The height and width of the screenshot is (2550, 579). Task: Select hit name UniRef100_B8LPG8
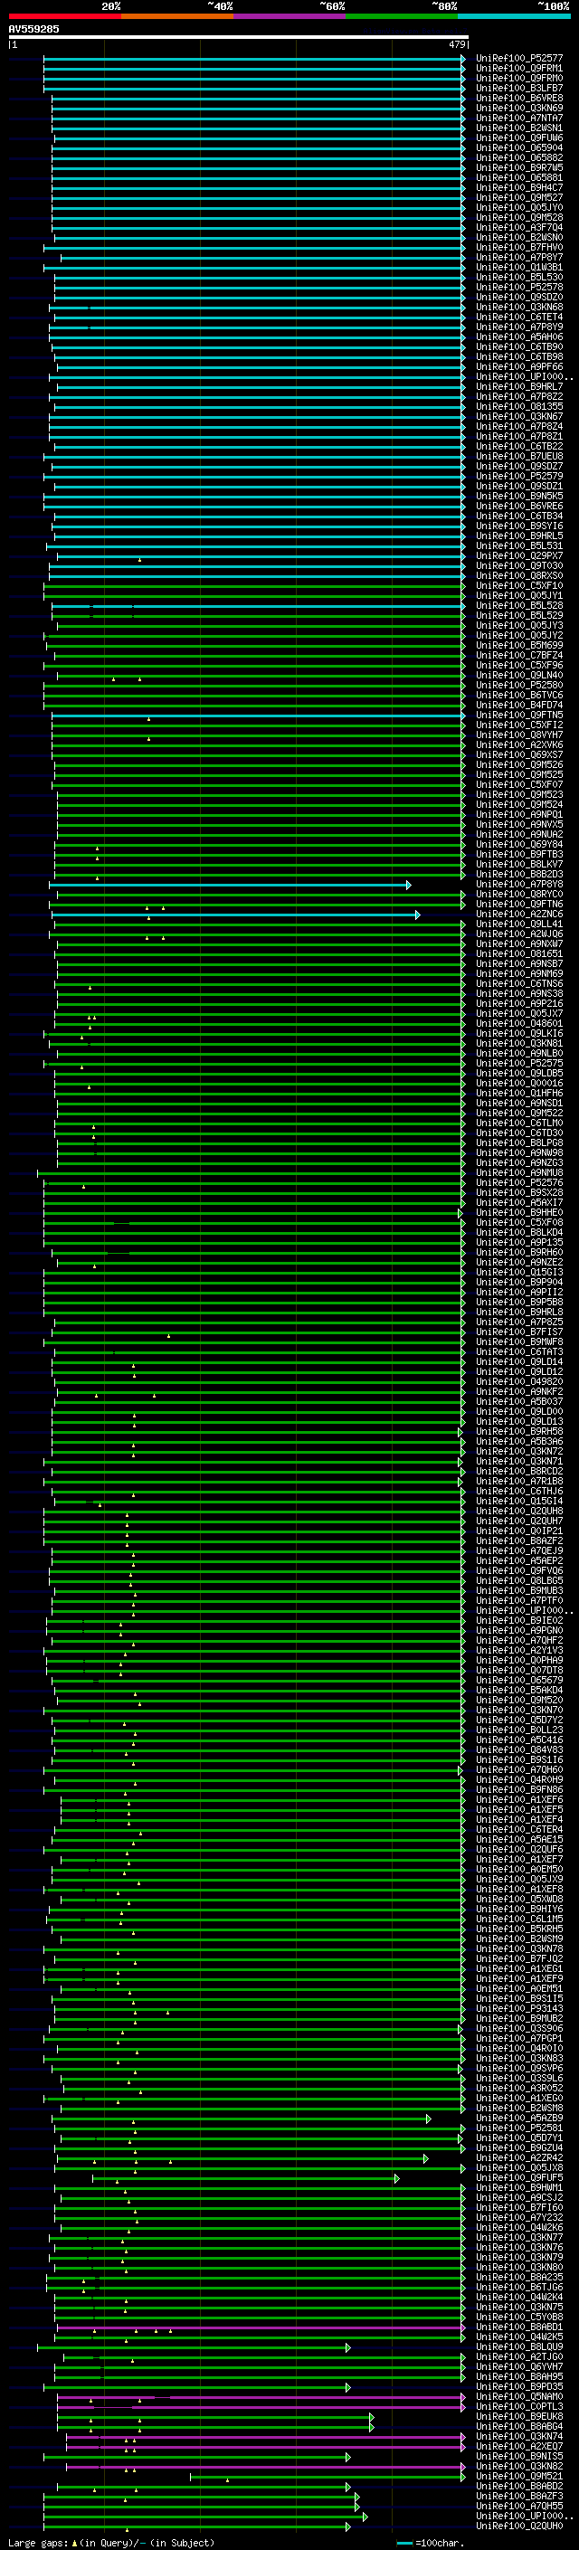[x=519, y=1143]
